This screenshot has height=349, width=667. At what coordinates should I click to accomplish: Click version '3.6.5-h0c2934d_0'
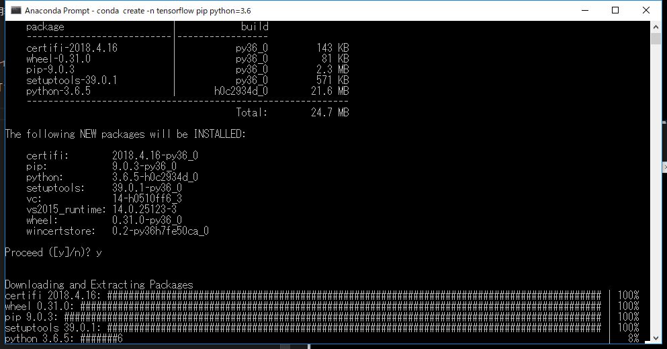pos(155,177)
